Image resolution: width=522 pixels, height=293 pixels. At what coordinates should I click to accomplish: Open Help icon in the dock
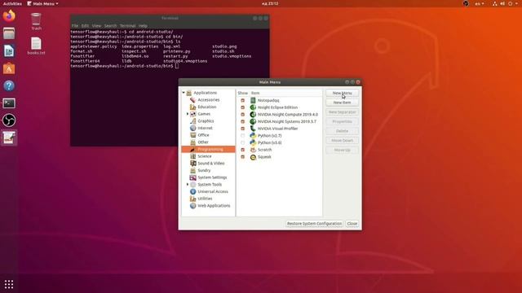pos(9,86)
